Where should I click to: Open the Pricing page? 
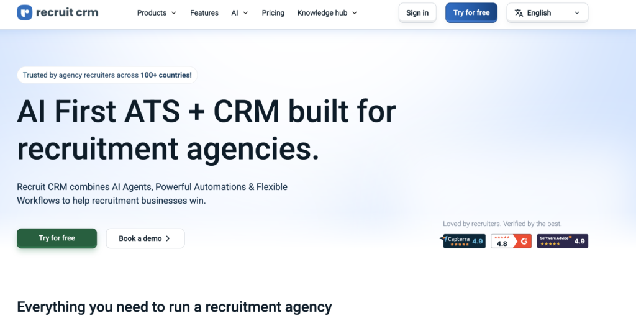273,13
